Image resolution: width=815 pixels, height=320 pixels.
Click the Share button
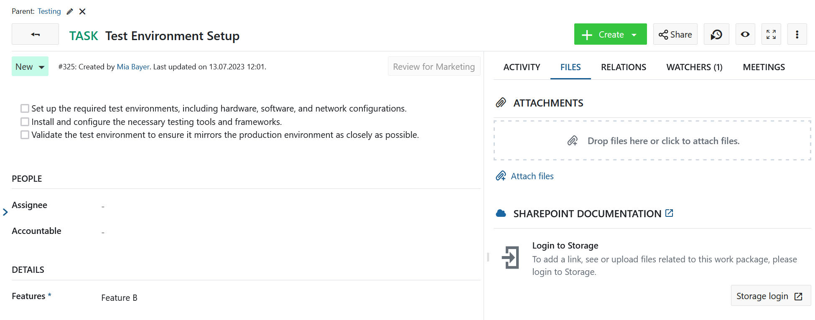[675, 34]
